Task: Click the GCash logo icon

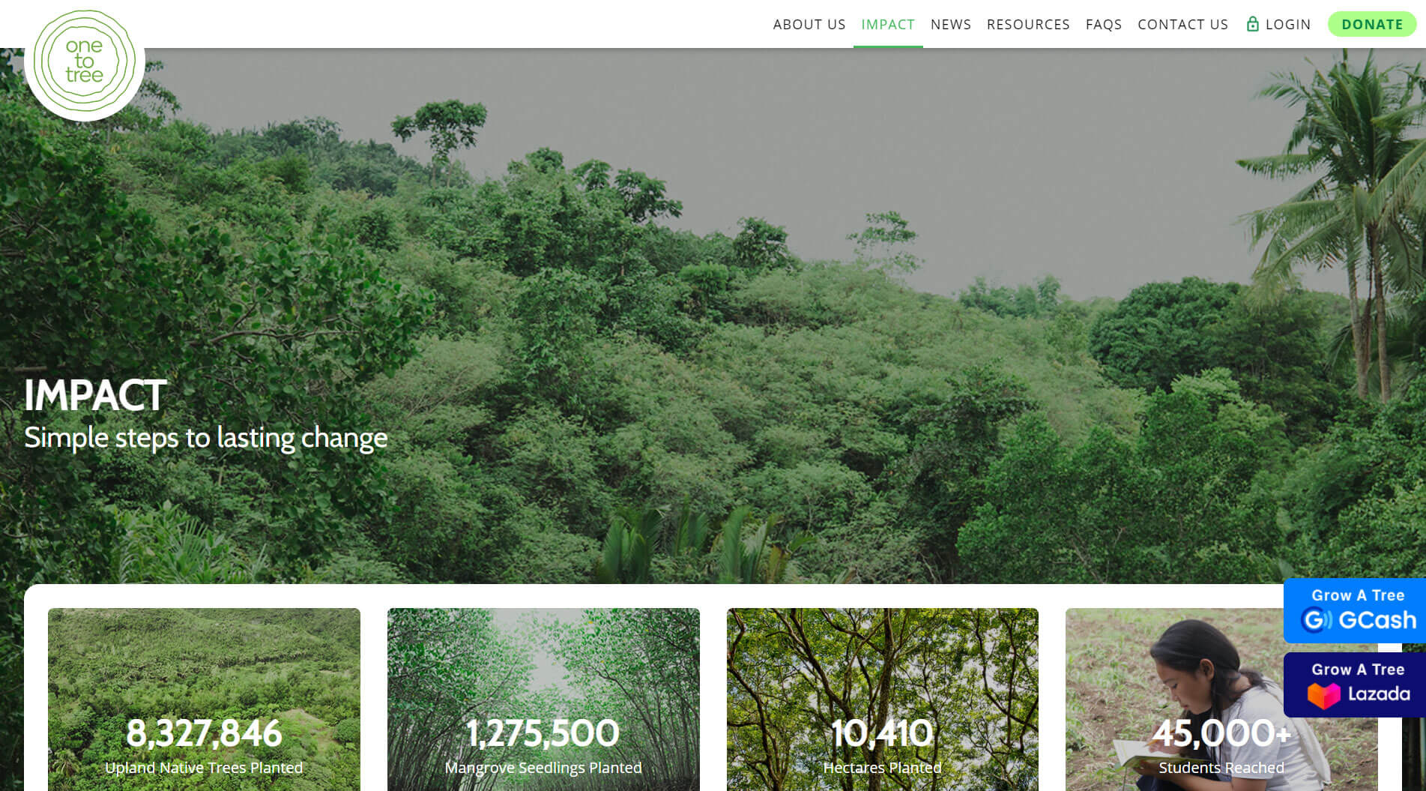Action: 1317,620
